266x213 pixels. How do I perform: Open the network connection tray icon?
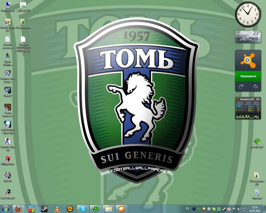coord(244,209)
